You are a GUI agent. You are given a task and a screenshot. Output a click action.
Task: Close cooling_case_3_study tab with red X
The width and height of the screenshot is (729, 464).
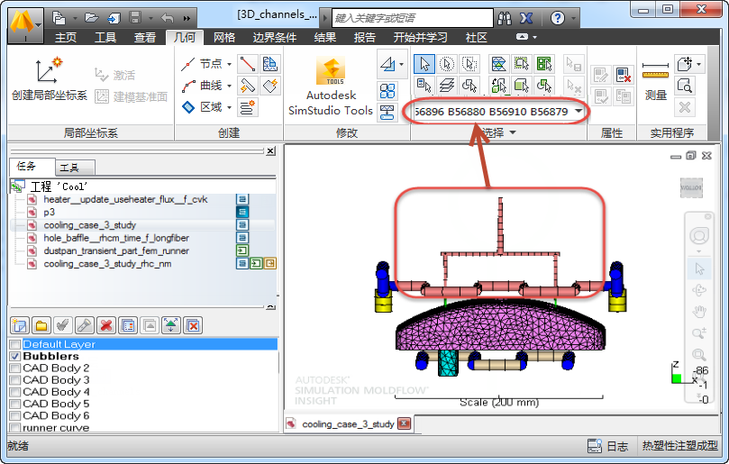coord(404,423)
